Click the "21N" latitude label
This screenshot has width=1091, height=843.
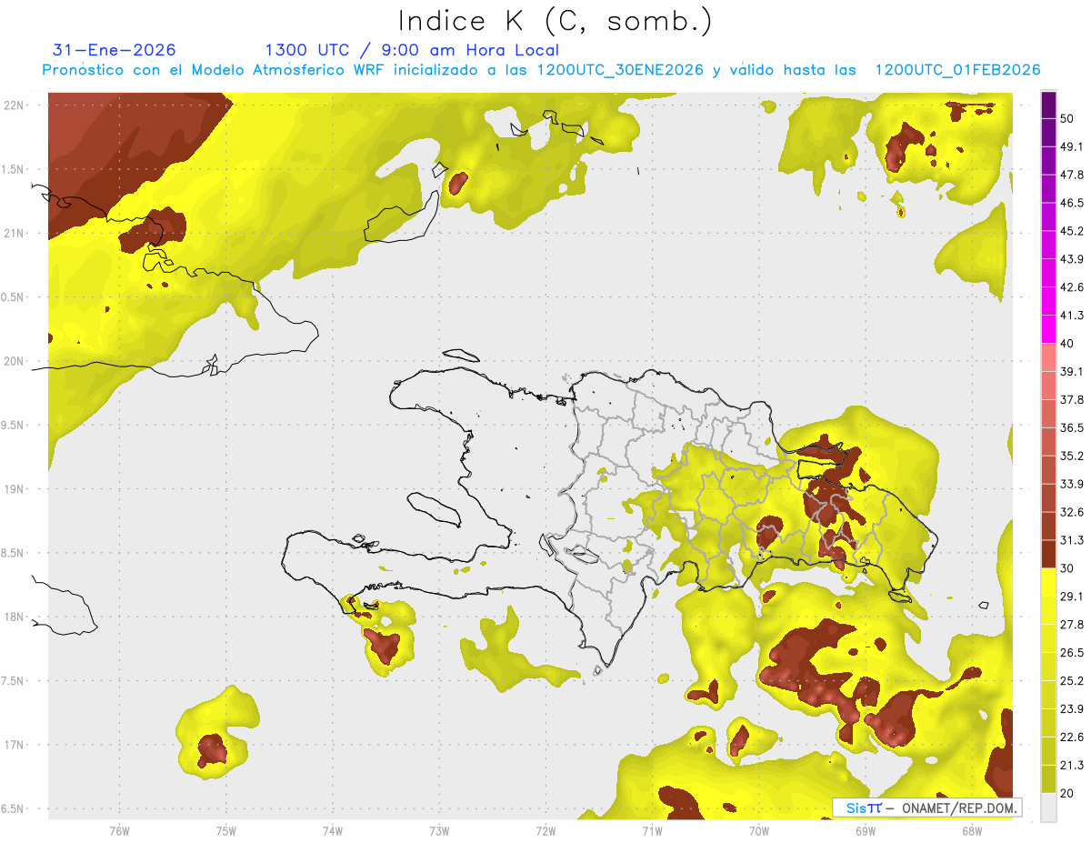[15, 233]
